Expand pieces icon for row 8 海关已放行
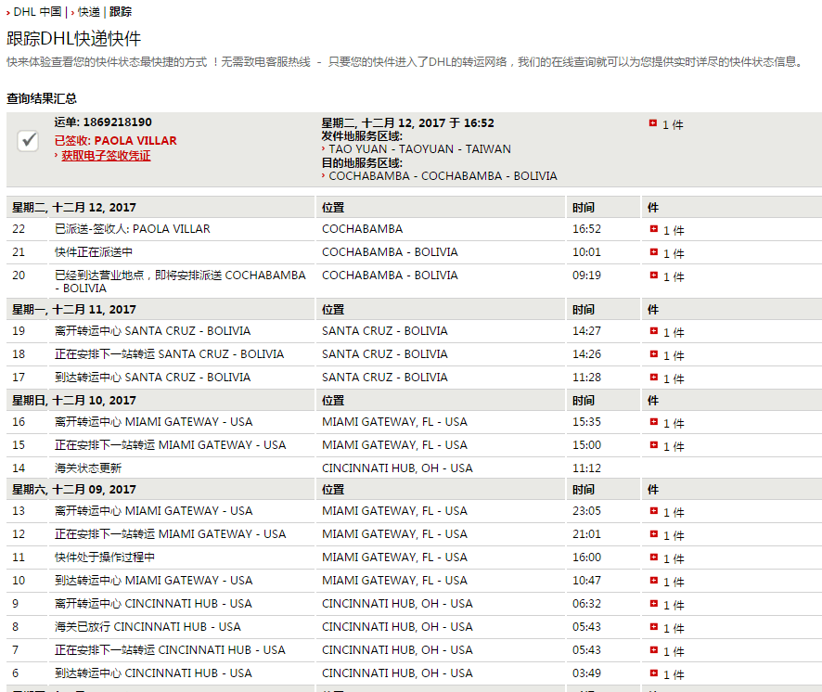822x692 pixels. tap(654, 626)
